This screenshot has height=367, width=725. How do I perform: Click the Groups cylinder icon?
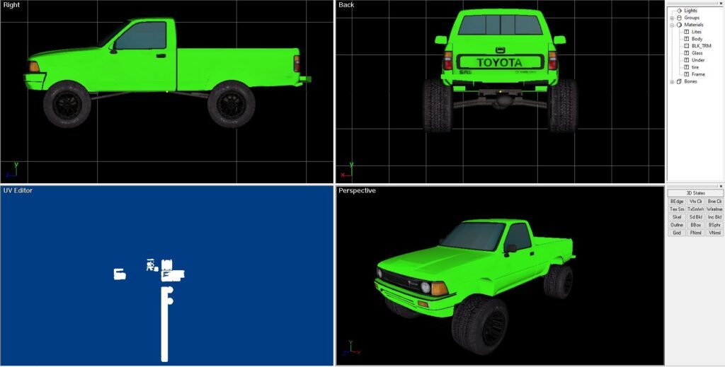(679, 18)
